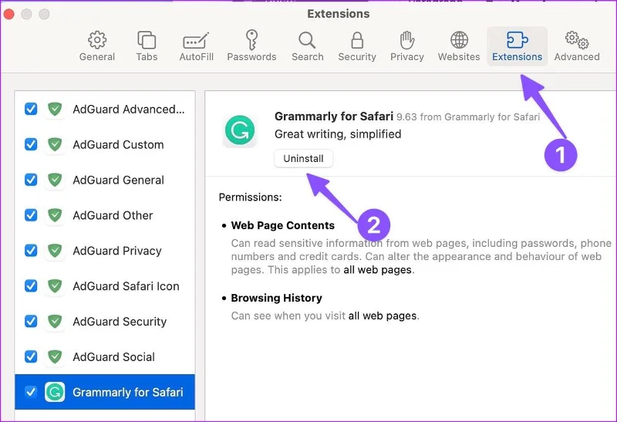This screenshot has height=422, width=617.
Task: Switch to the Websites tab label
Action: 459,56
